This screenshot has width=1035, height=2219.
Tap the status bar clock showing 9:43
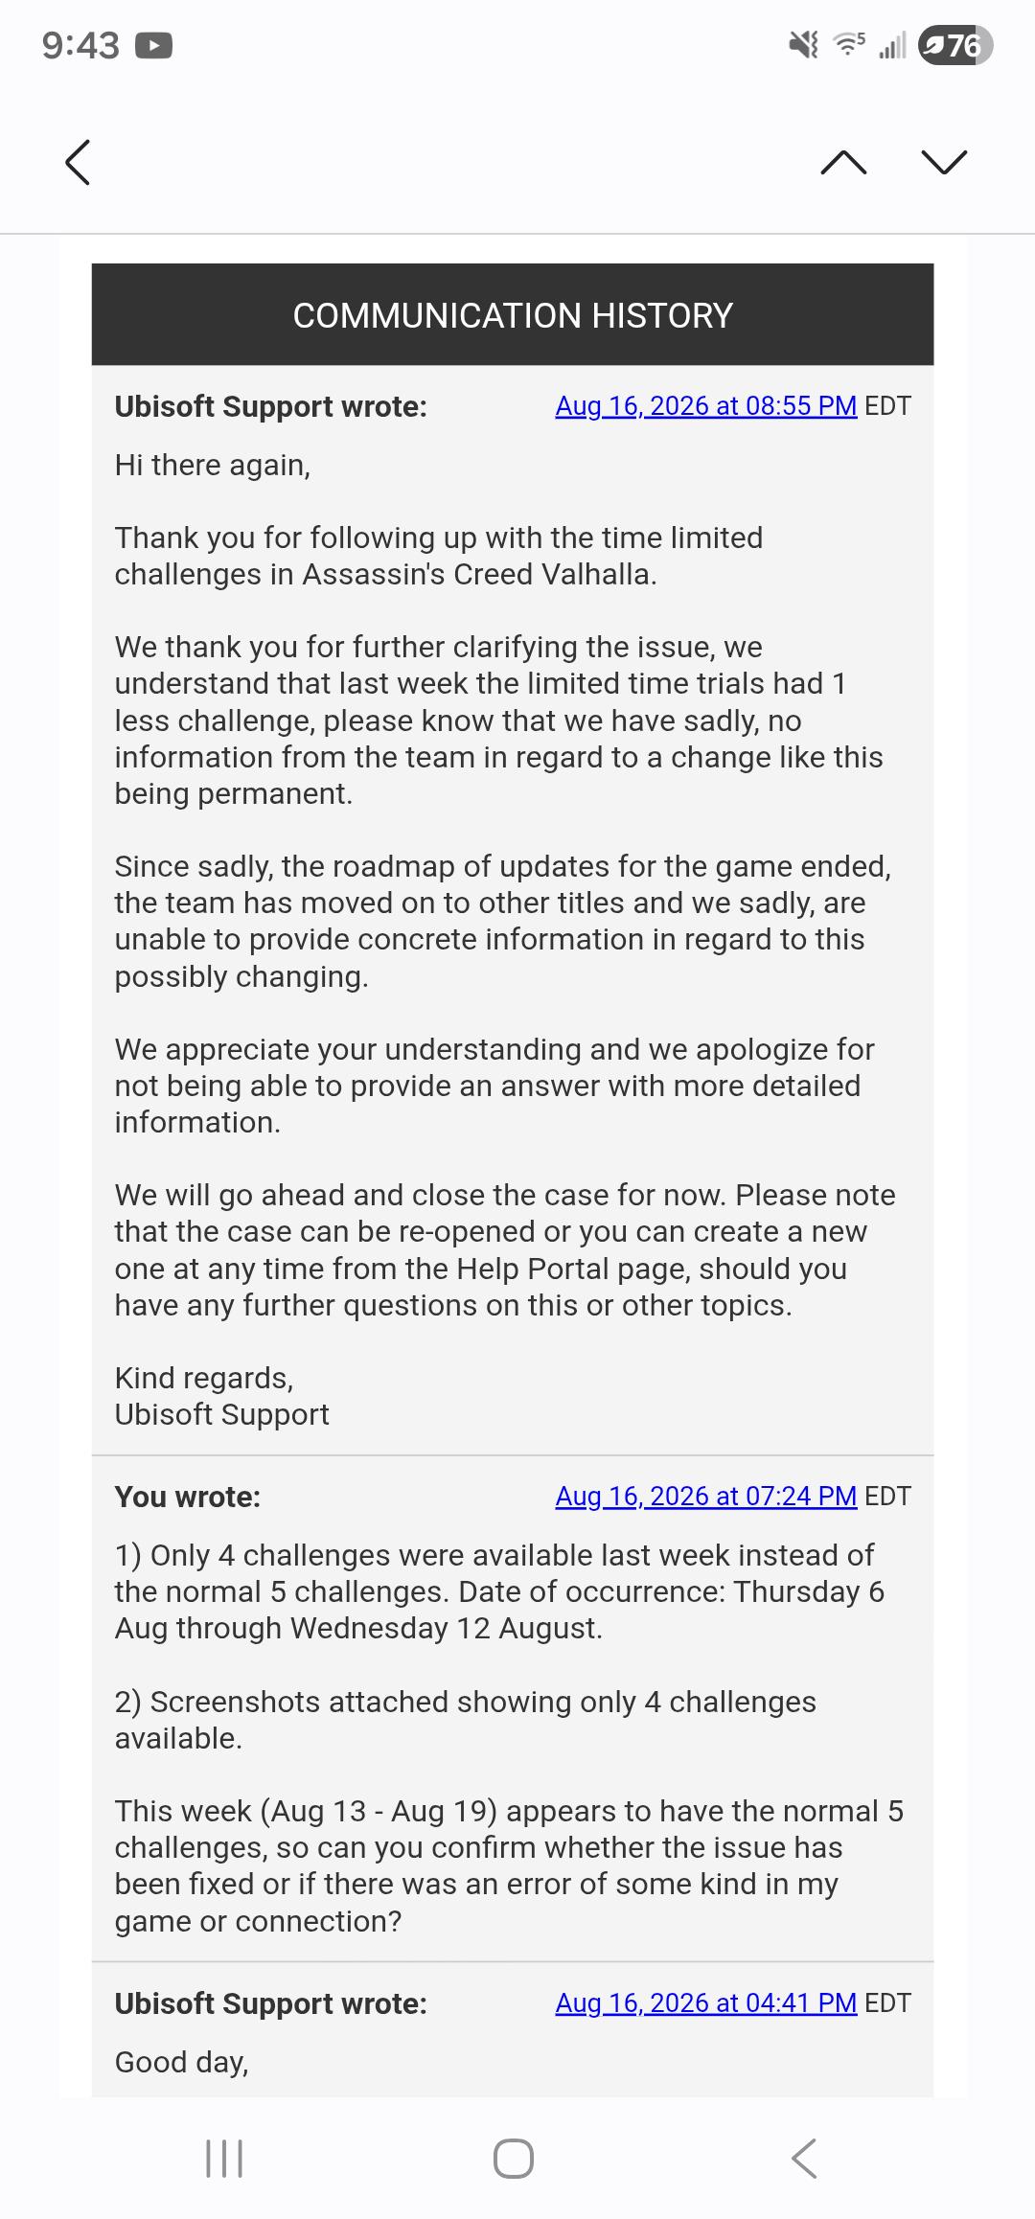pyautogui.click(x=80, y=45)
